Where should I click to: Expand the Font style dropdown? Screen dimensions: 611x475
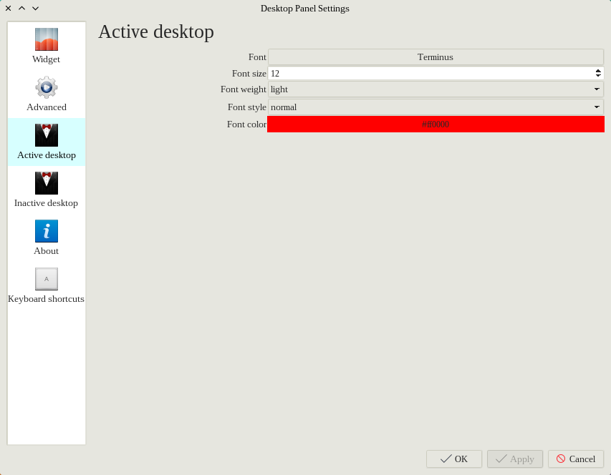[596, 107]
